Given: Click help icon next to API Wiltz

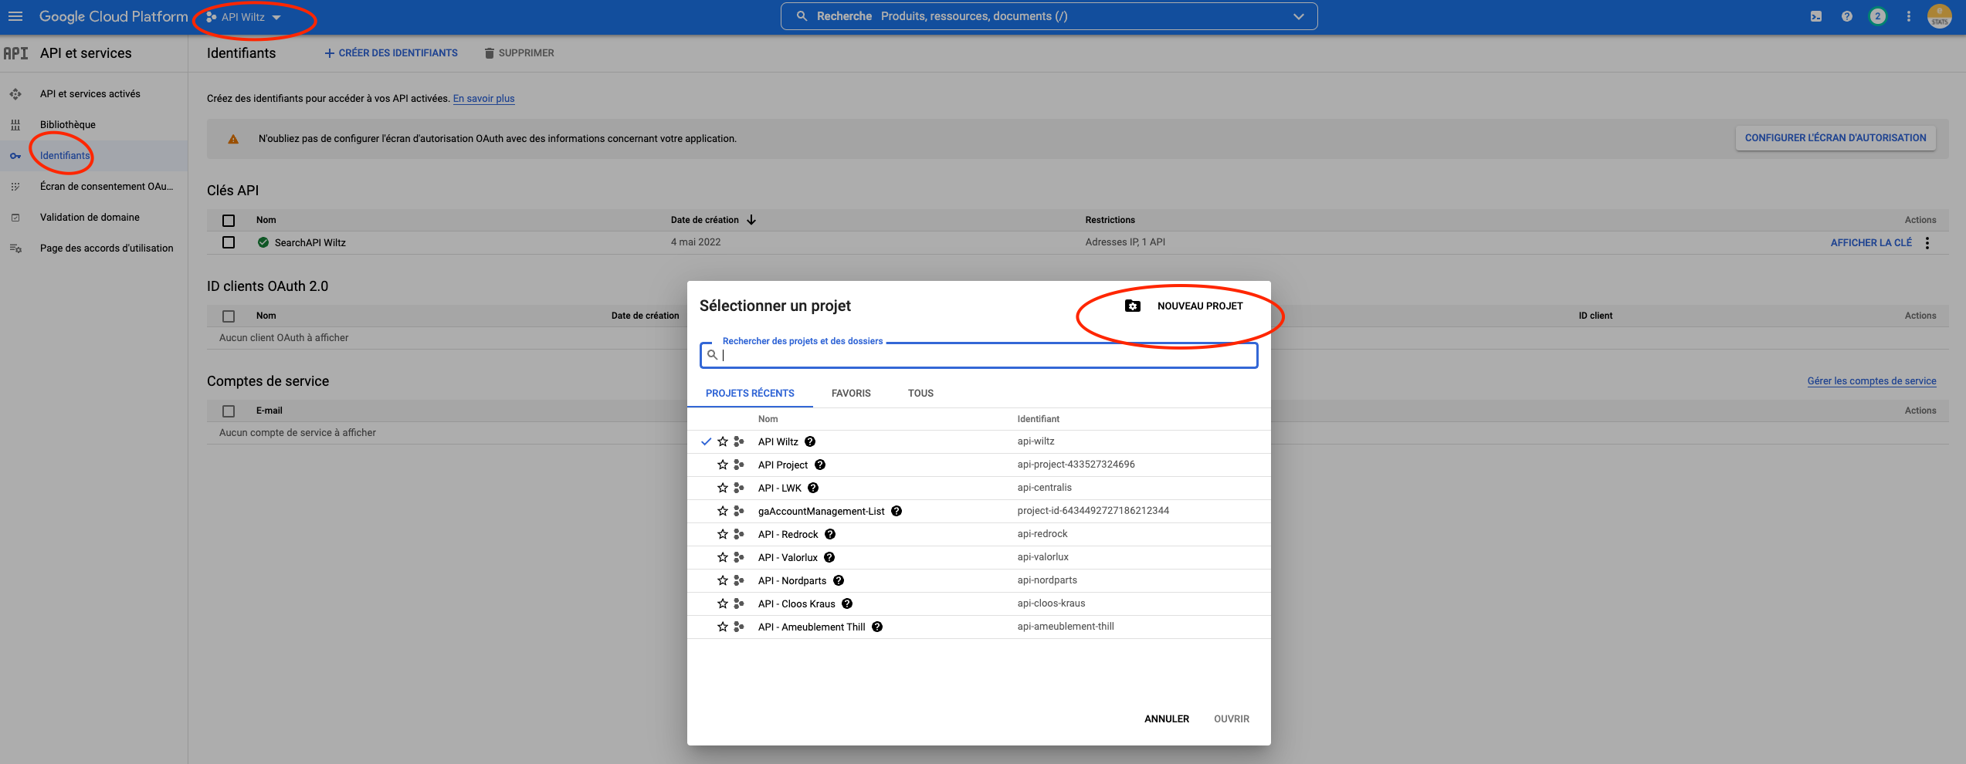Looking at the screenshot, I should pyautogui.click(x=810, y=441).
